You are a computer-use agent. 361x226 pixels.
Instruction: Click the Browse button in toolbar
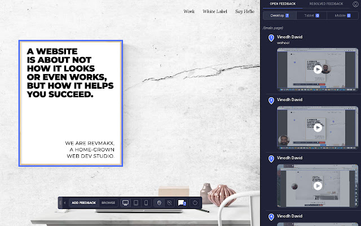point(108,203)
